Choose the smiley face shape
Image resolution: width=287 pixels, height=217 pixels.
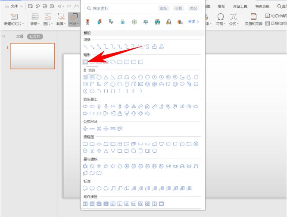click(x=175, y=84)
